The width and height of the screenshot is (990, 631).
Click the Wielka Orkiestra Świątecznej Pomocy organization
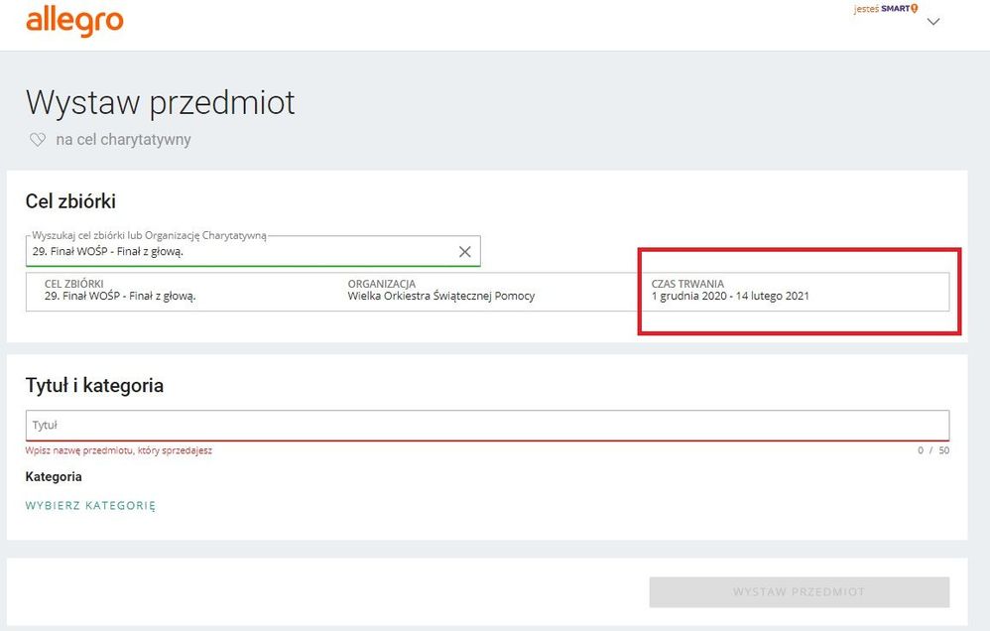(440, 296)
